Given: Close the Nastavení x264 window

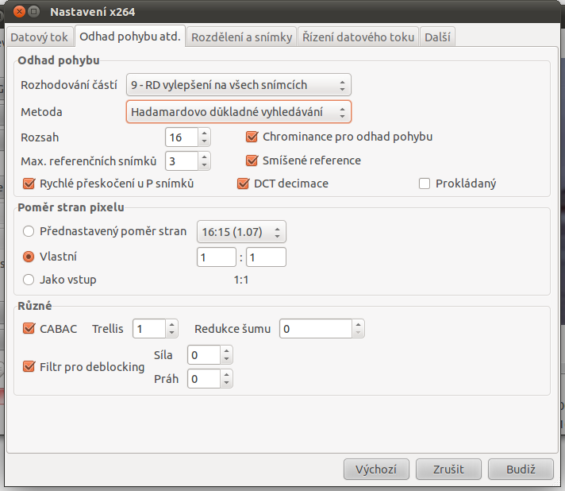Looking at the screenshot, I should click(20, 12).
